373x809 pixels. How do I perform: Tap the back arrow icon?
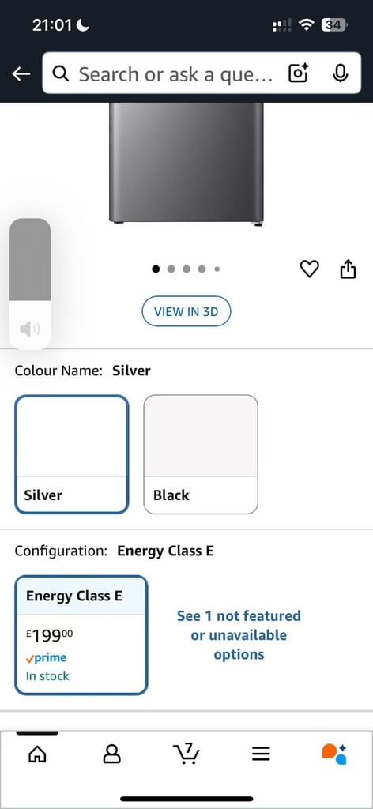click(21, 74)
